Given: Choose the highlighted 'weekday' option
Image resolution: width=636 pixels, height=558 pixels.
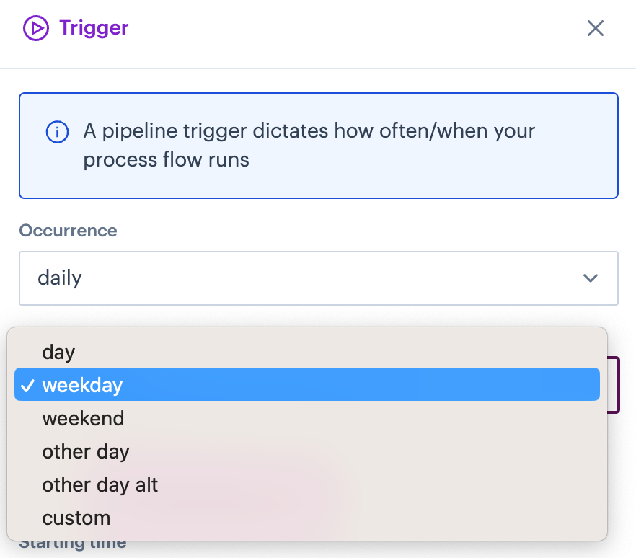Looking at the screenshot, I should point(307,384).
